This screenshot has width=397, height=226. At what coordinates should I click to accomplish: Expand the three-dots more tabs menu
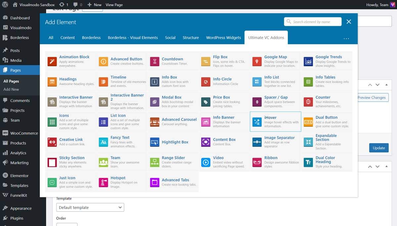[346, 38]
